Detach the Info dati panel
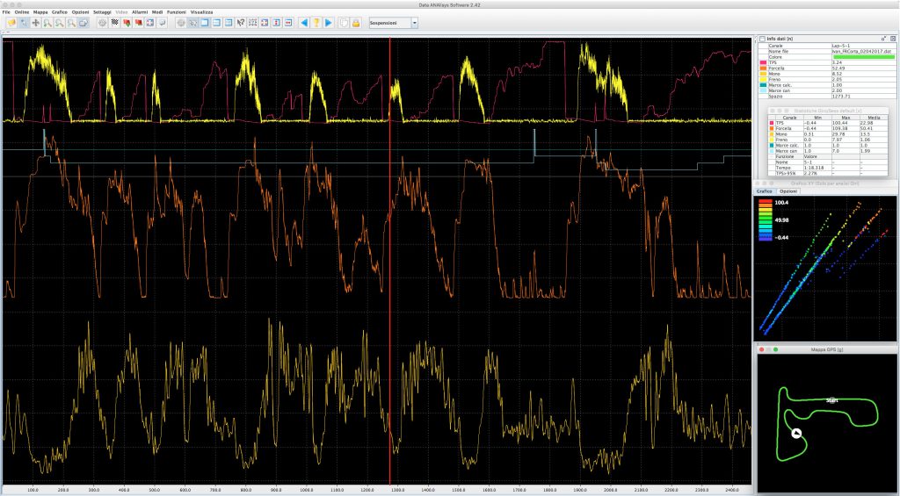 point(882,39)
